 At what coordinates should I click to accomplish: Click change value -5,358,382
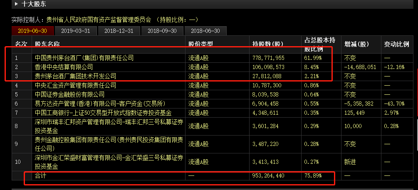359,104
